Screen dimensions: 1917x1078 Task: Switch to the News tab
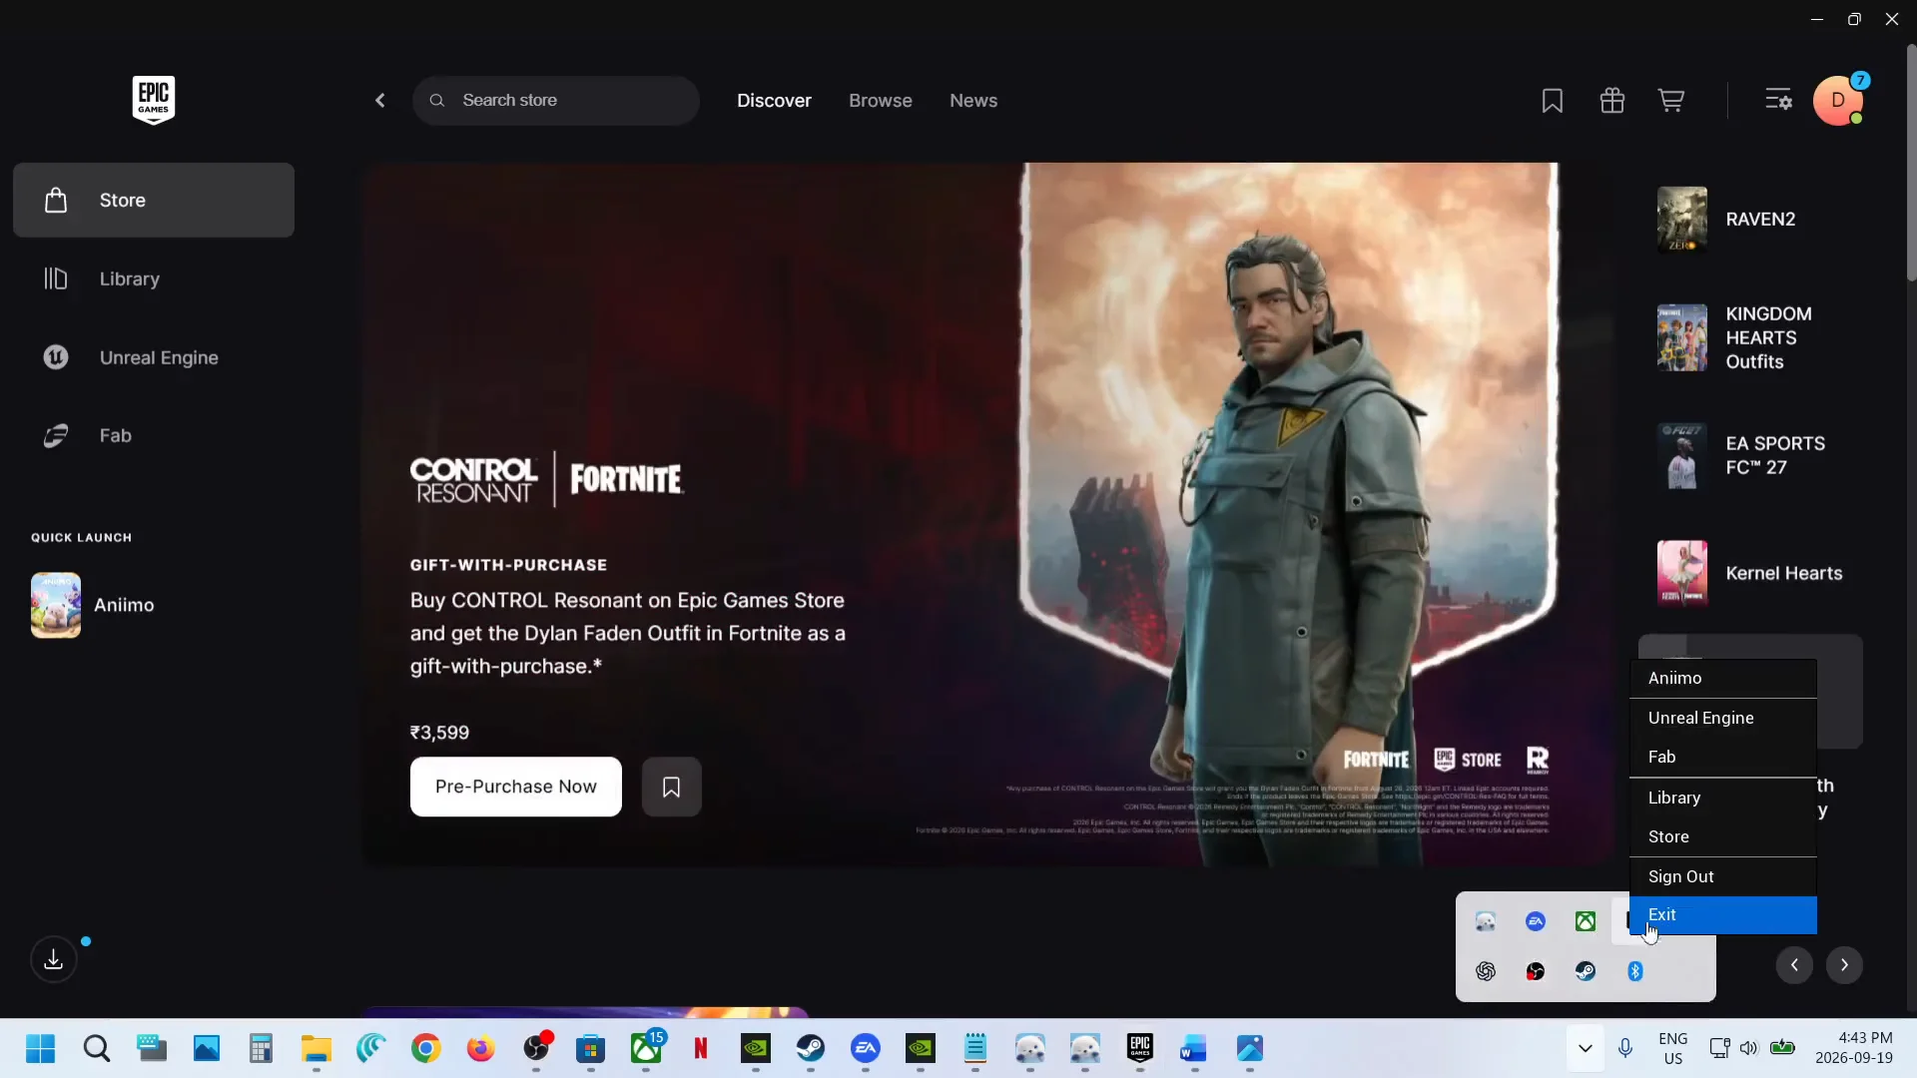(973, 100)
